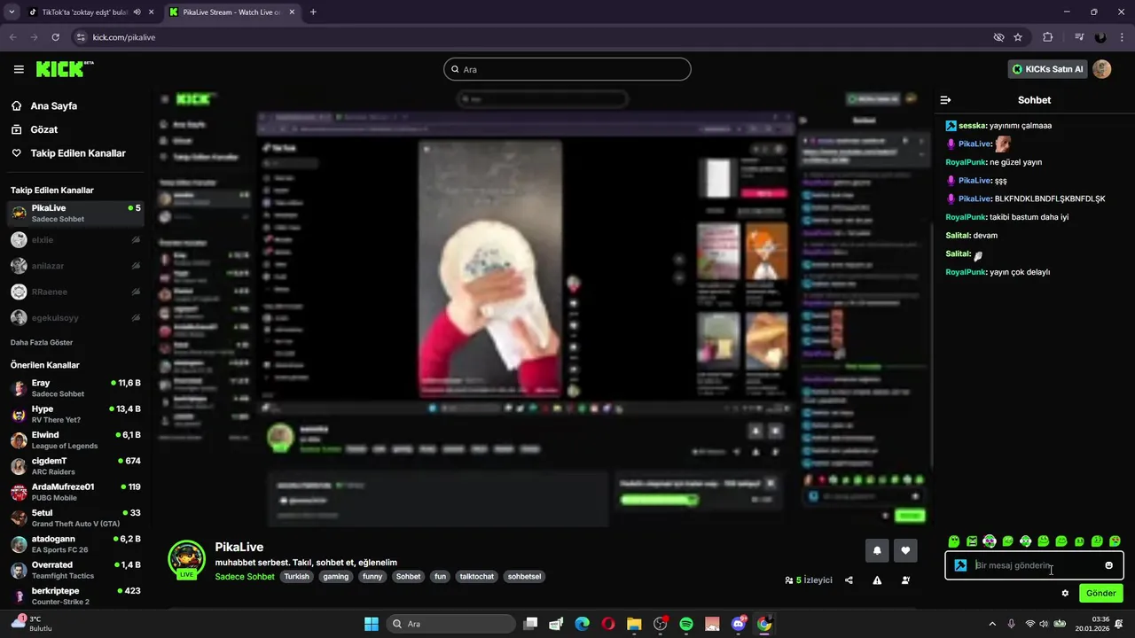Open the browser extensions puzzle icon
Viewport: 1135px width, 638px height.
click(x=1048, y=37)
